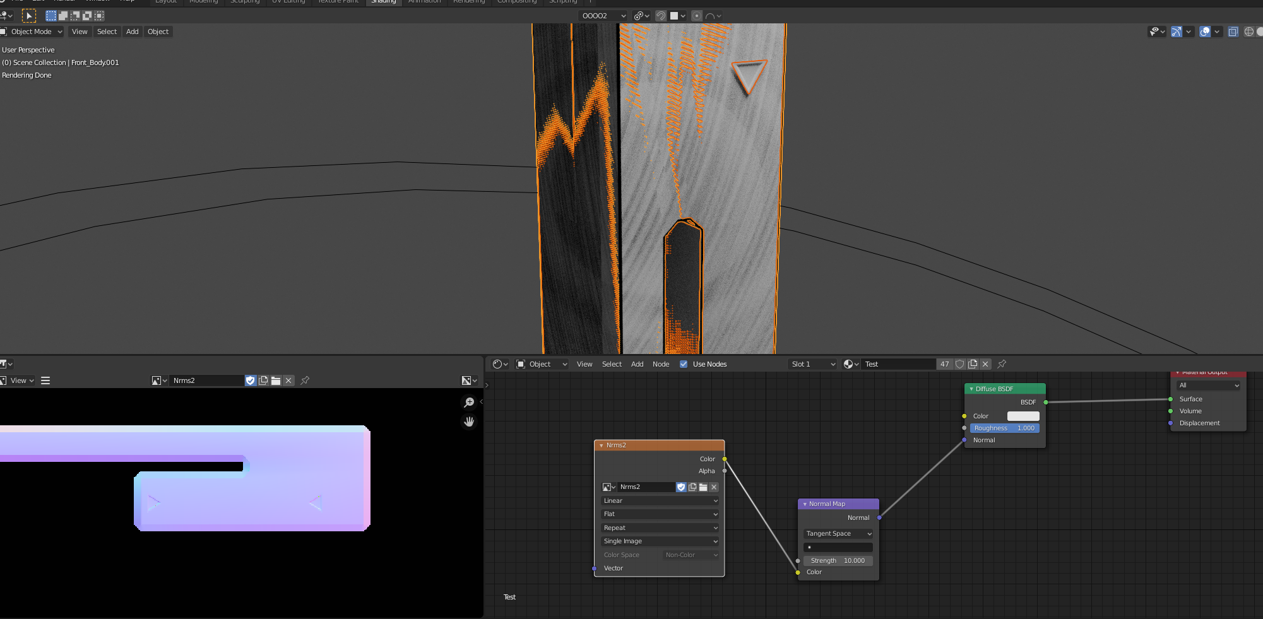Activate the zoom magnifier in the image editor
Screen dimensions: 1263x619
click(469, 402)
